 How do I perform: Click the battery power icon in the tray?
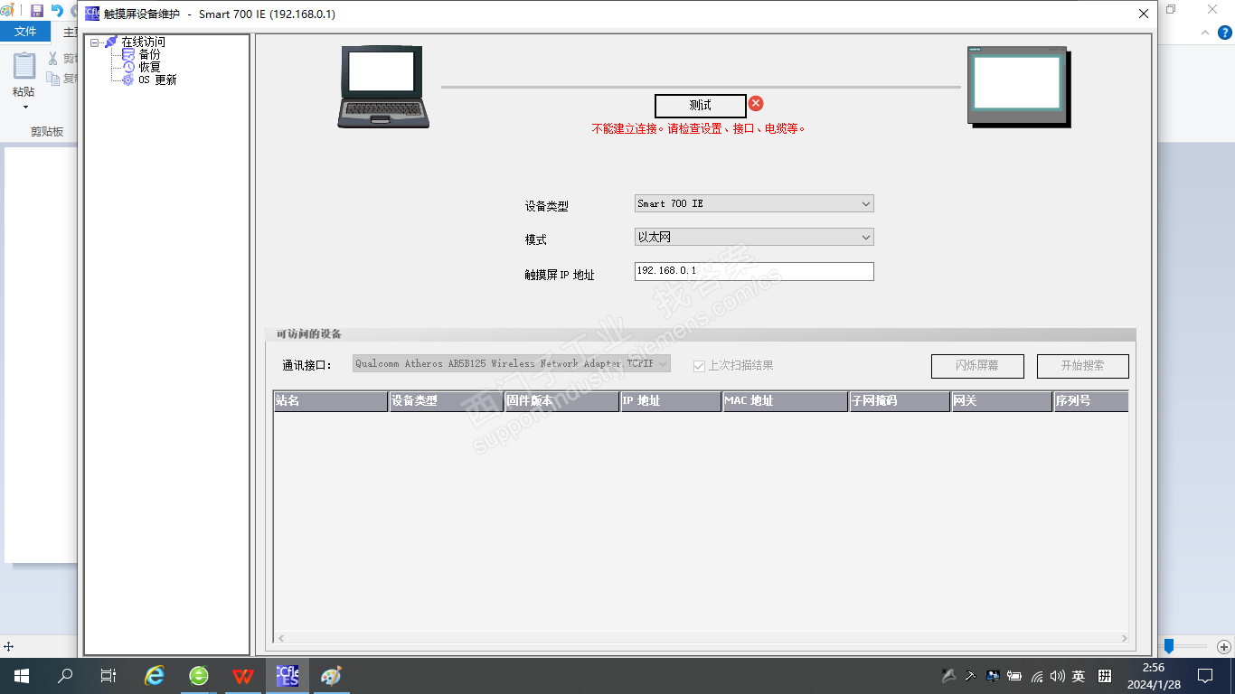[x=1014, y=676]
